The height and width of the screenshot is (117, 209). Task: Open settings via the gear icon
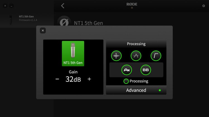(203, 6)
